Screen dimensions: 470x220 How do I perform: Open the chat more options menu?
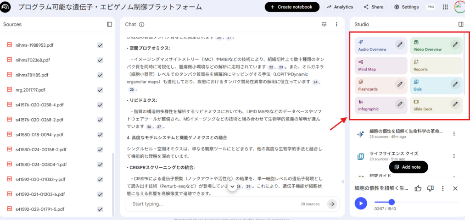click(336, 24)
